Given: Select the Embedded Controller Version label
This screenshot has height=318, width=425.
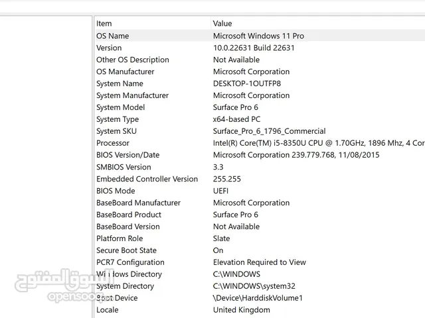Looking at the screenshot, I should click(x=147, y=179).
